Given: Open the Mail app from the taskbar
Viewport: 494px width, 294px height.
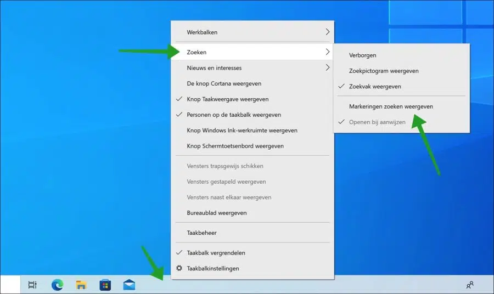Looking at the screenshot, I should (129, 285).
